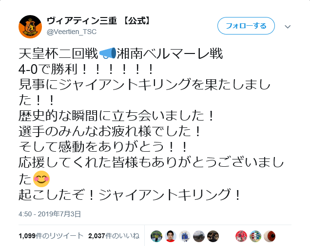This screenshot has width=310, height=246.
Task: Click the フォローする follow button
Action: pos(246,26)
